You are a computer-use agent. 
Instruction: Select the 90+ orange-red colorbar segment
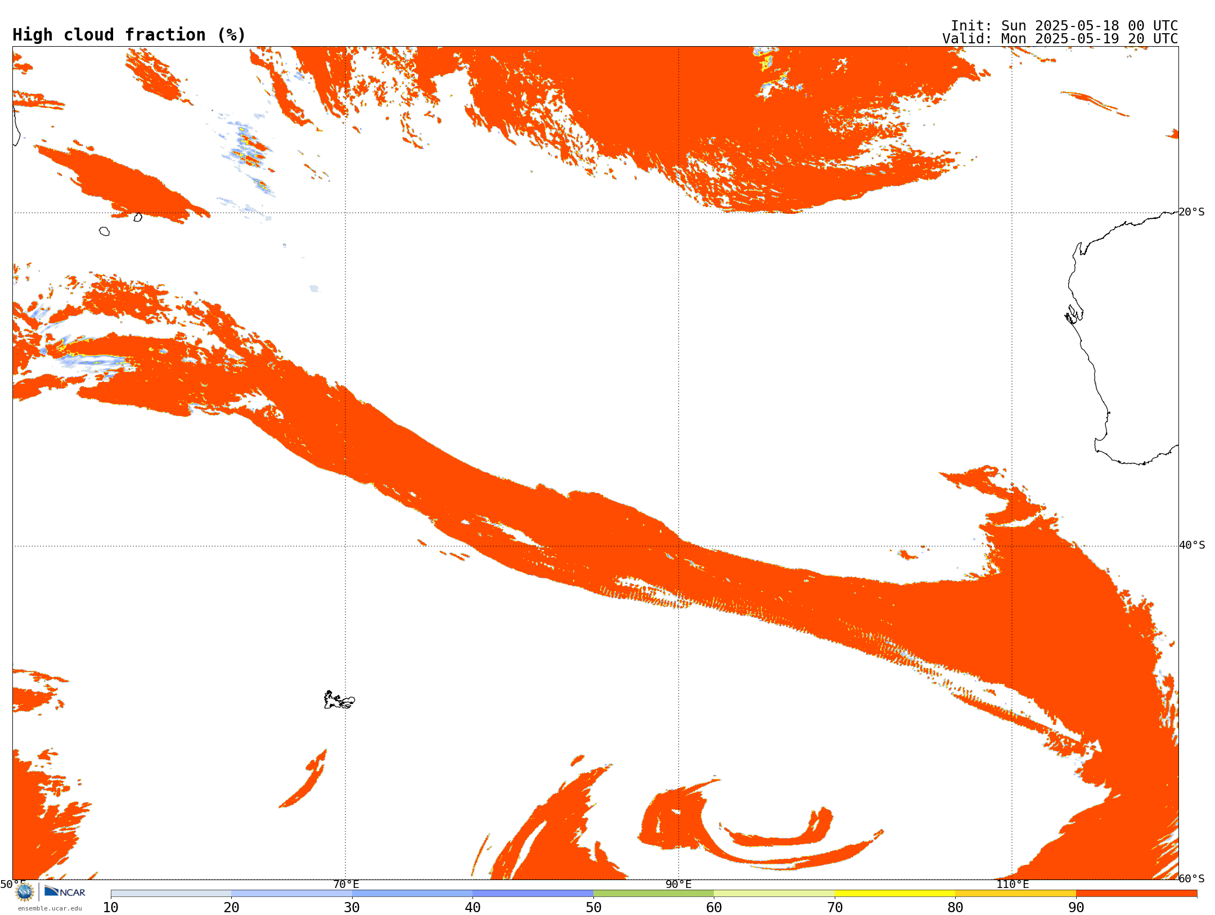click(x=1136, y=894)
